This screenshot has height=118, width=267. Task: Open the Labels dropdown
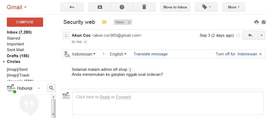point(206,7)
